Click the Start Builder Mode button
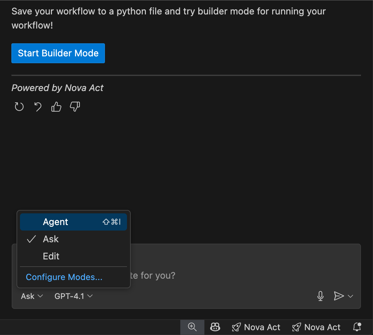373x335 pixels. [x=58, y=53]
